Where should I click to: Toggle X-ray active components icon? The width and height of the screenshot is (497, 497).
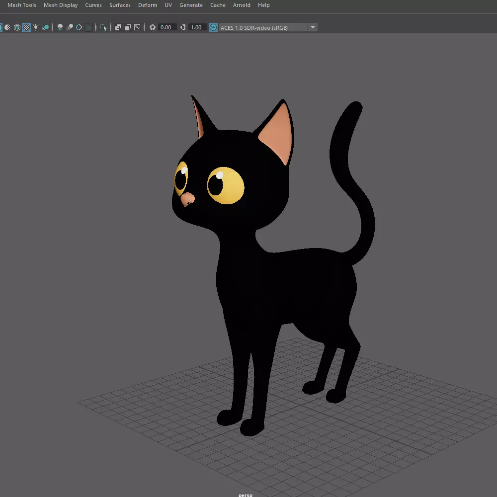[128, 27]
